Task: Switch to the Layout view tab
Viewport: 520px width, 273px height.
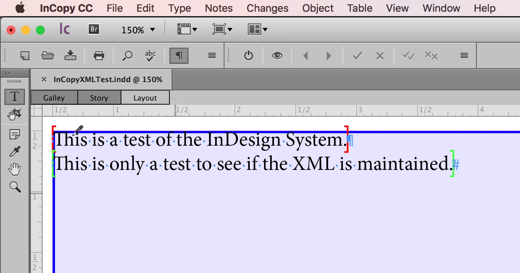Action: [x=145, y=98]
